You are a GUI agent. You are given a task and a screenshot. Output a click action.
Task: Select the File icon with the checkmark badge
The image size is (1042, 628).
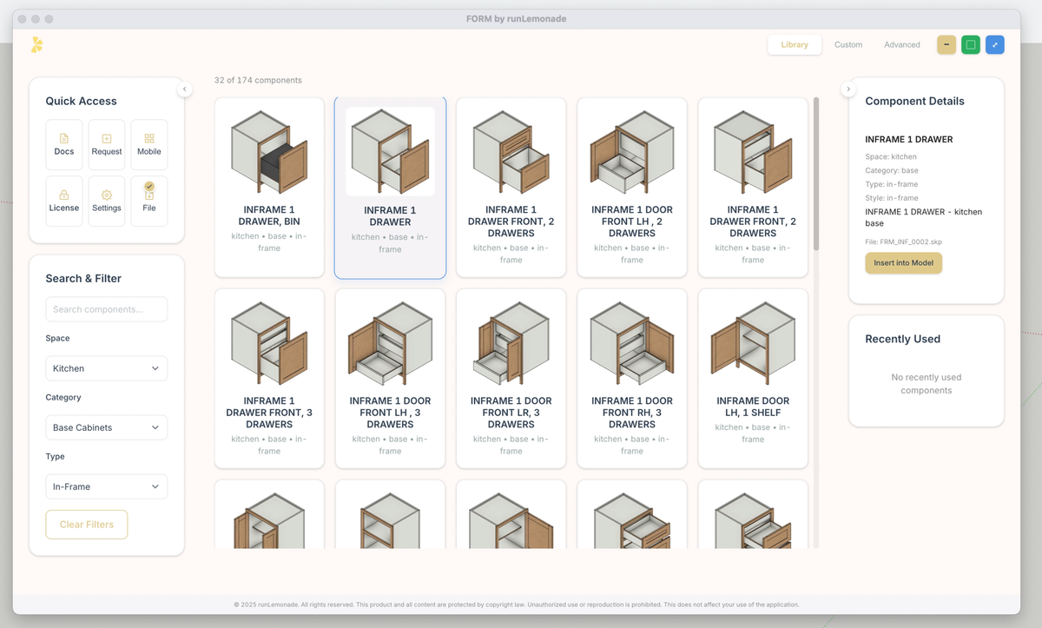(148, 200)
